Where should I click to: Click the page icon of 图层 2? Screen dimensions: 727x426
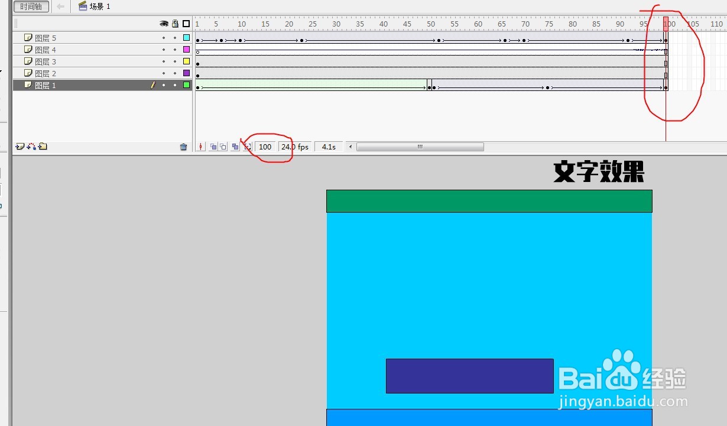pyautogui.click(x=28, y=73)
